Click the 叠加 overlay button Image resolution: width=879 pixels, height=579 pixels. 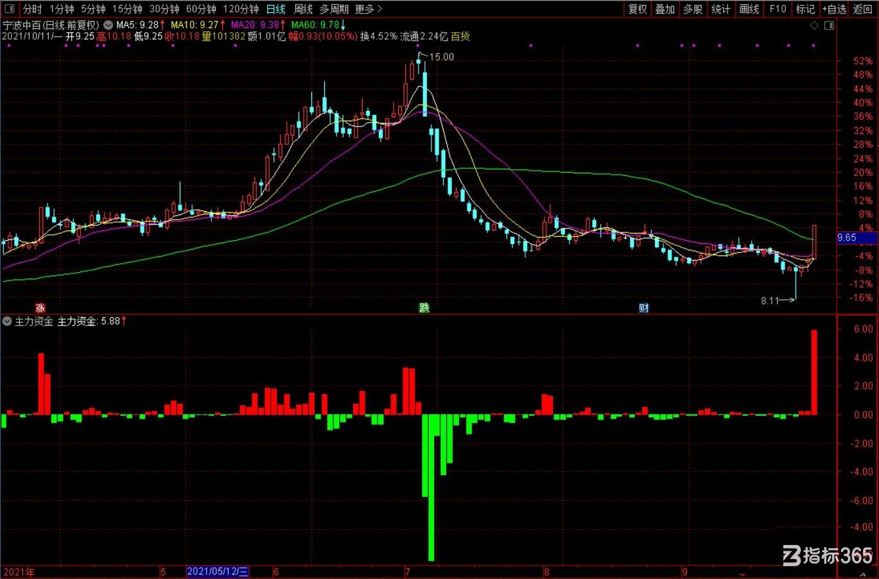tap(665, 9)
